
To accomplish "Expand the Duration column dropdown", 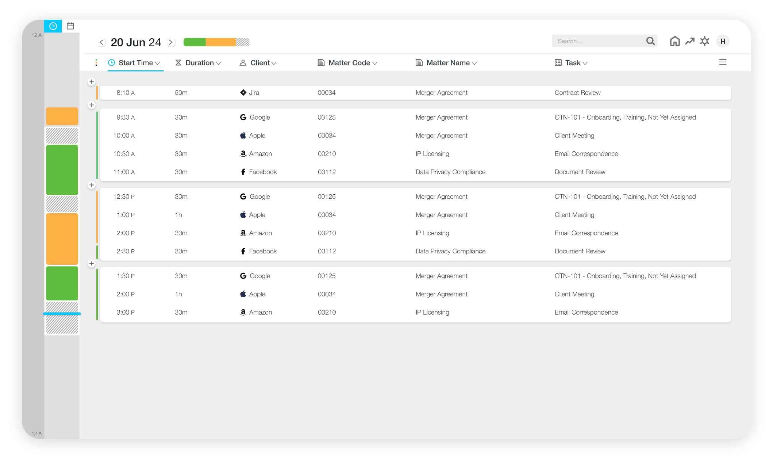I will tap(199, 63).
